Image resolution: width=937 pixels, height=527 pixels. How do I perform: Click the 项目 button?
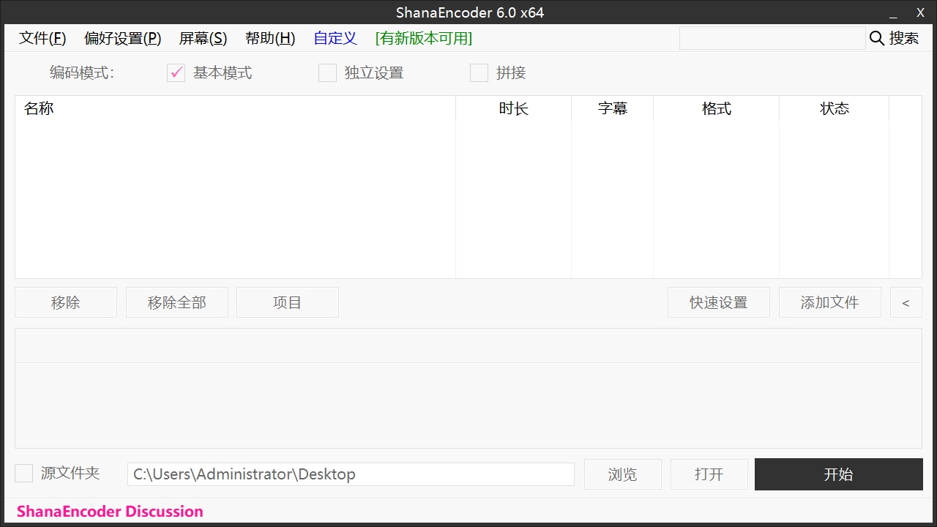click(x=288, y=302)
